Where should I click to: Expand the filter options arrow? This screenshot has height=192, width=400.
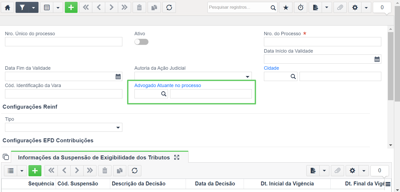[x=33, y=7]
